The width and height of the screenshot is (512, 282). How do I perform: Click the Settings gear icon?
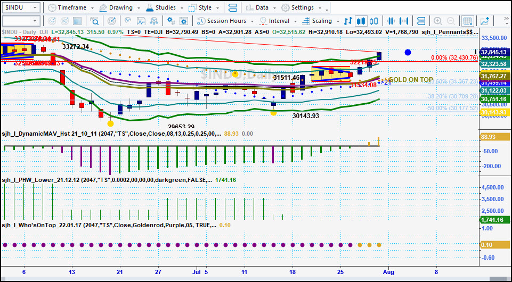tap(286, 7)
